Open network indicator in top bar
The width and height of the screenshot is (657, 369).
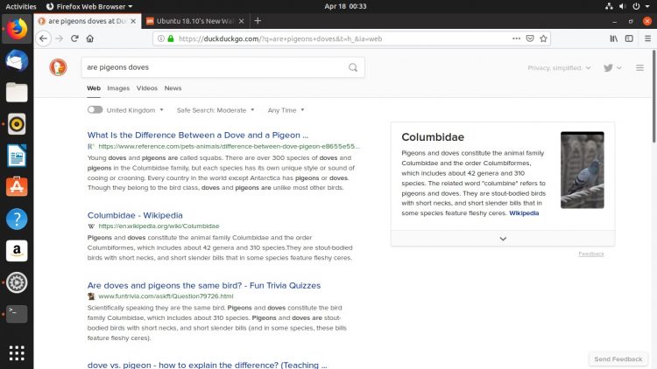pyautogui.click(x=609, y=6)
